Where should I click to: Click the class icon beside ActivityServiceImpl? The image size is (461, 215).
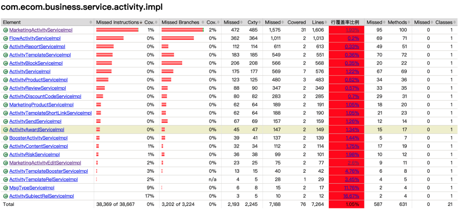5,72
